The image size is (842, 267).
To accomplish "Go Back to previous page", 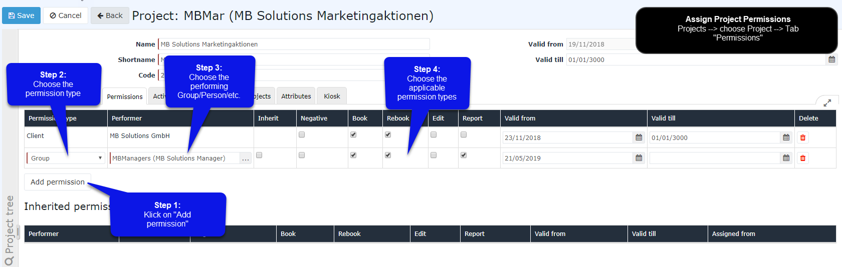I will (110, 15).
